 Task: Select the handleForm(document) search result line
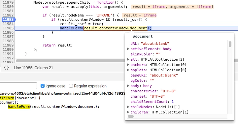click(20, 98)
